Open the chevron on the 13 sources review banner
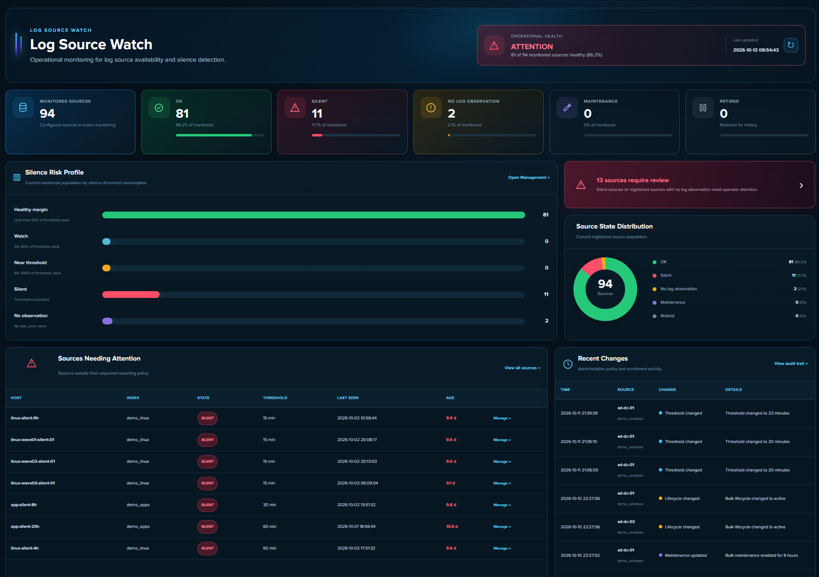 pyautogui.click(x=801, y=185)
